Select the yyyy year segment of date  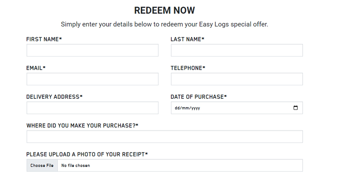coord(196,108)
